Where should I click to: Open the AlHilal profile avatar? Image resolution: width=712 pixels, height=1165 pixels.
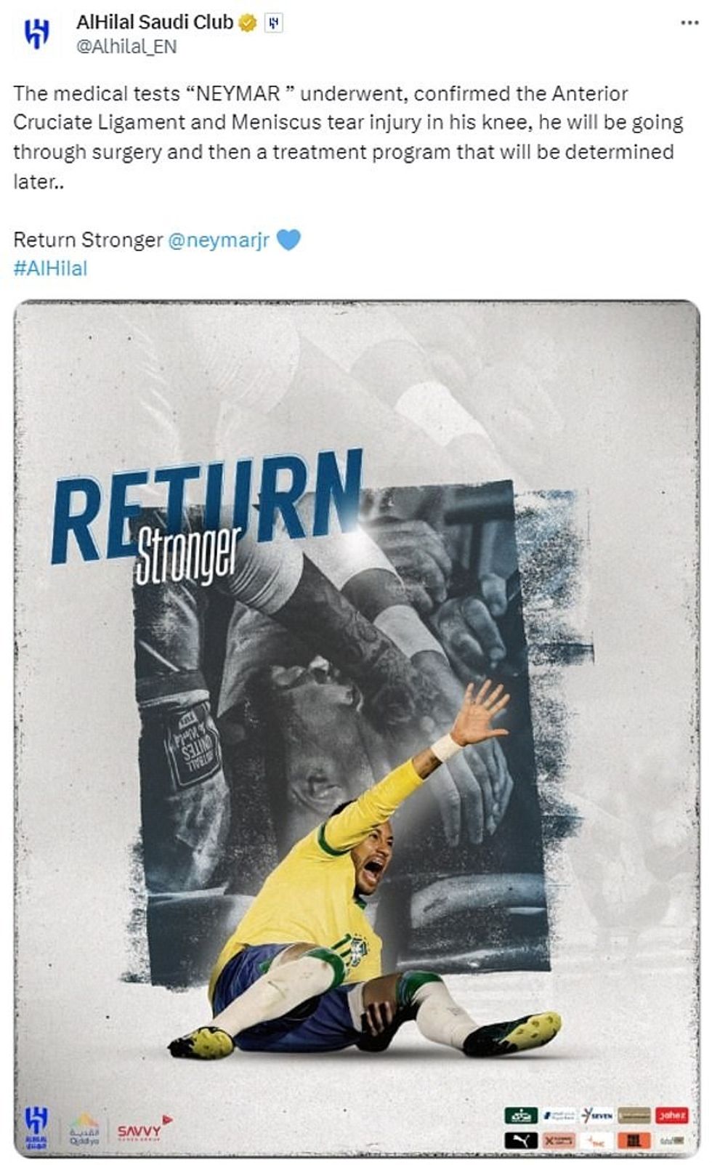point(36,33)
